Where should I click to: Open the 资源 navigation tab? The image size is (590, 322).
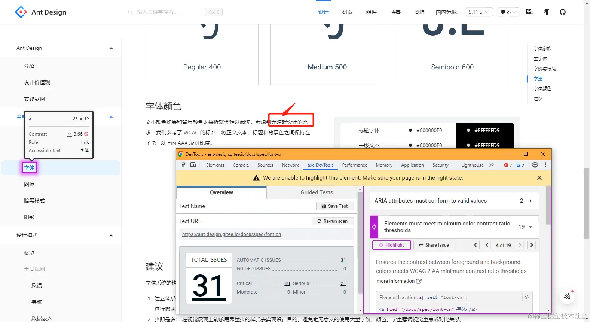click(x=419, y=12)
